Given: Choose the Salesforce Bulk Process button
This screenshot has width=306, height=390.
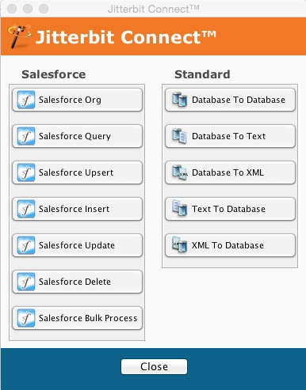Looking at the screenshot, I should (77, 318).
